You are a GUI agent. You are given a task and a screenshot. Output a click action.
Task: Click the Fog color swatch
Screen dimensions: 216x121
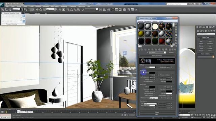point(169,93)
